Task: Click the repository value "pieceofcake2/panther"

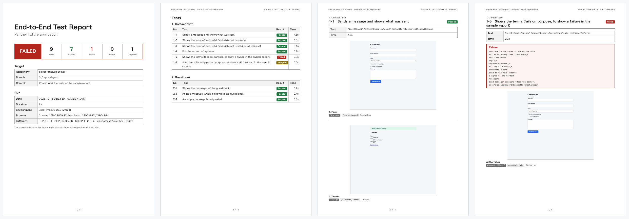Action: (52, 72)
